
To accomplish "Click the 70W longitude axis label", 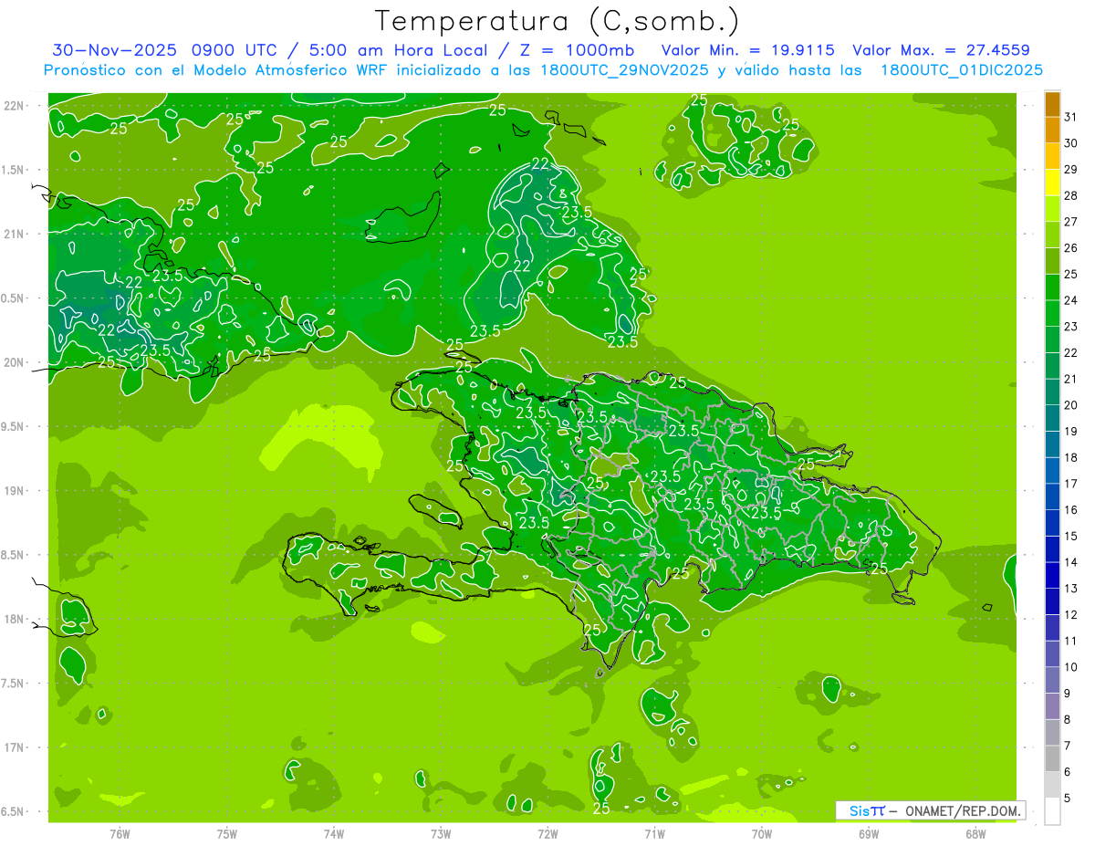I will (x=761, y=834).
